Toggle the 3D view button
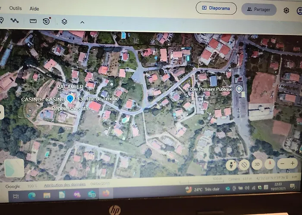The image size is (302, 215). coord(257,164)
